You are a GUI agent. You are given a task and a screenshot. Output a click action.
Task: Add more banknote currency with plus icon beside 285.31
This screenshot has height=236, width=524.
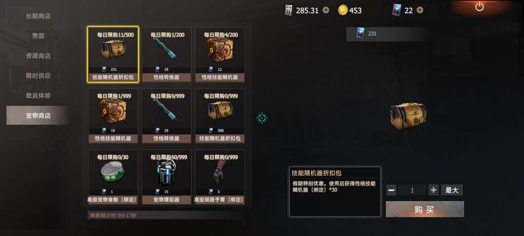(x=326, y=10)
